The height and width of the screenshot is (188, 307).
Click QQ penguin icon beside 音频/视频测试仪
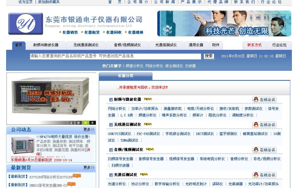tap(256, 150)
